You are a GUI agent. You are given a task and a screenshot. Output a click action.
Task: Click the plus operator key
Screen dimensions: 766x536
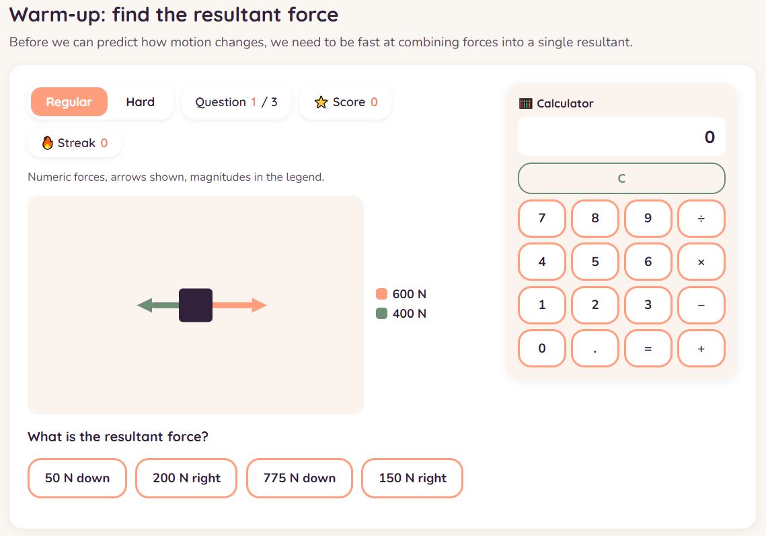click(x=701, y=349)
